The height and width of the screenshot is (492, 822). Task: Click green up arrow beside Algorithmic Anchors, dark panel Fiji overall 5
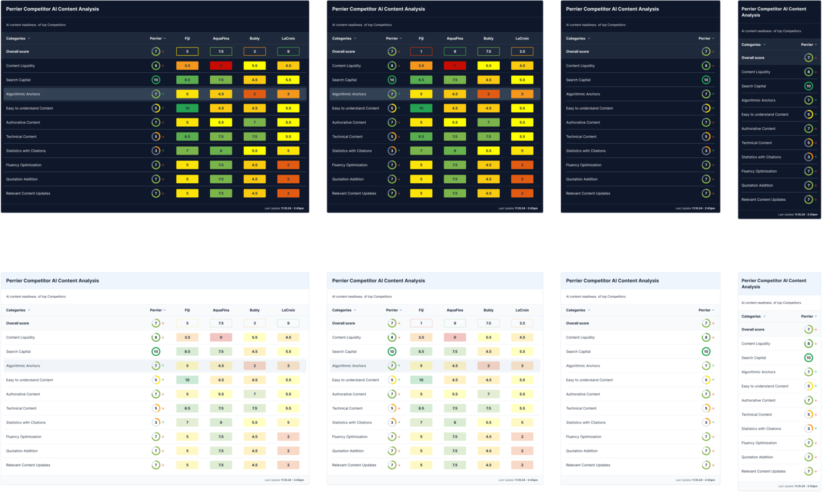coord(163,94)
